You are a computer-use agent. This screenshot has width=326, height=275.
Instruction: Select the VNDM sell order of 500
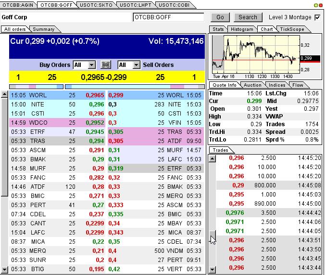pyautogui.click(x=156, y=251)
